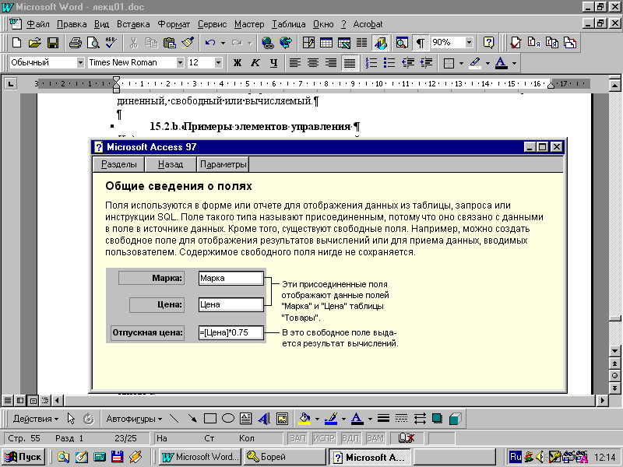Viewport: 623px width, 467px height.
Task: Switch to Microsoft Word taskbar button
Action: click(201, 457)
